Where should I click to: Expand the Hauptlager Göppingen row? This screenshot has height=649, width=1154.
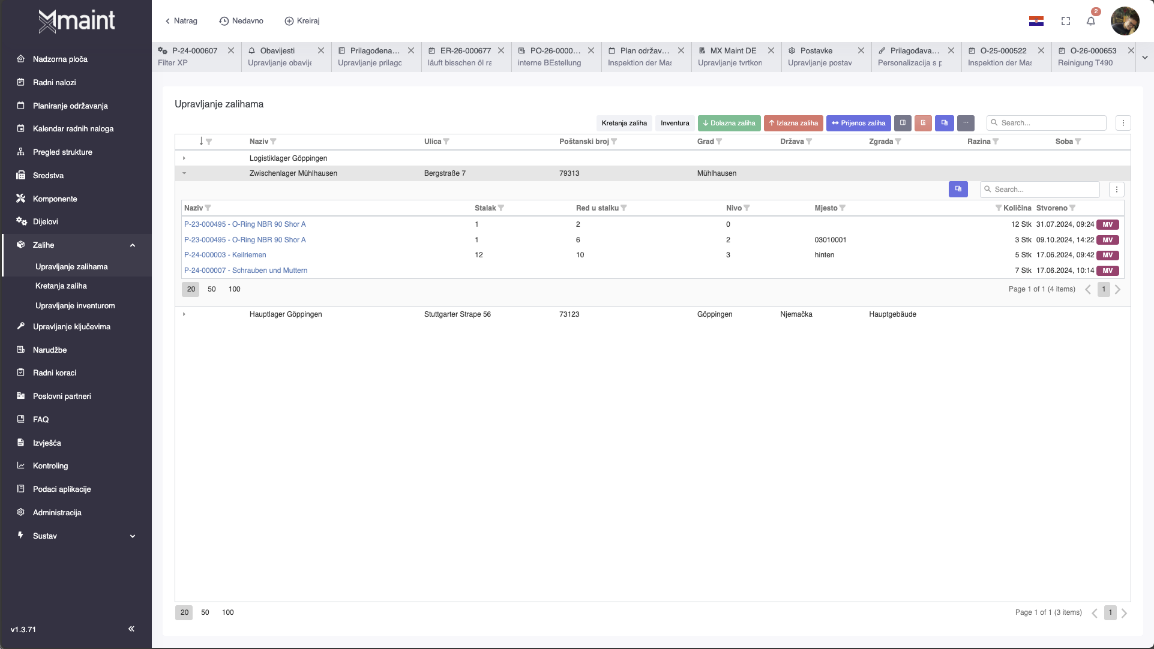(x=184, y=314)
